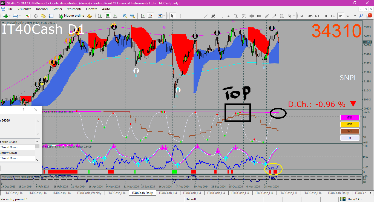Select the text 'A' tool
The image size is (374, 202).
click(x=229, y=16)
